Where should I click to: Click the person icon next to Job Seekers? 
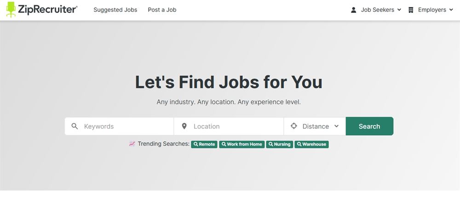click(x=353, y=10)
